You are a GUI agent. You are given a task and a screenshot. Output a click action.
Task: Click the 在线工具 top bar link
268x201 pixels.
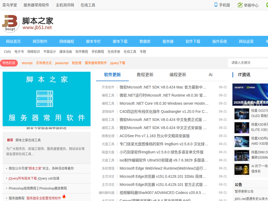(x=88, y=5)
